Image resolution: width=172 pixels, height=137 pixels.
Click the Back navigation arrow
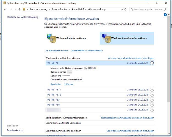click(x=5, y=9)
